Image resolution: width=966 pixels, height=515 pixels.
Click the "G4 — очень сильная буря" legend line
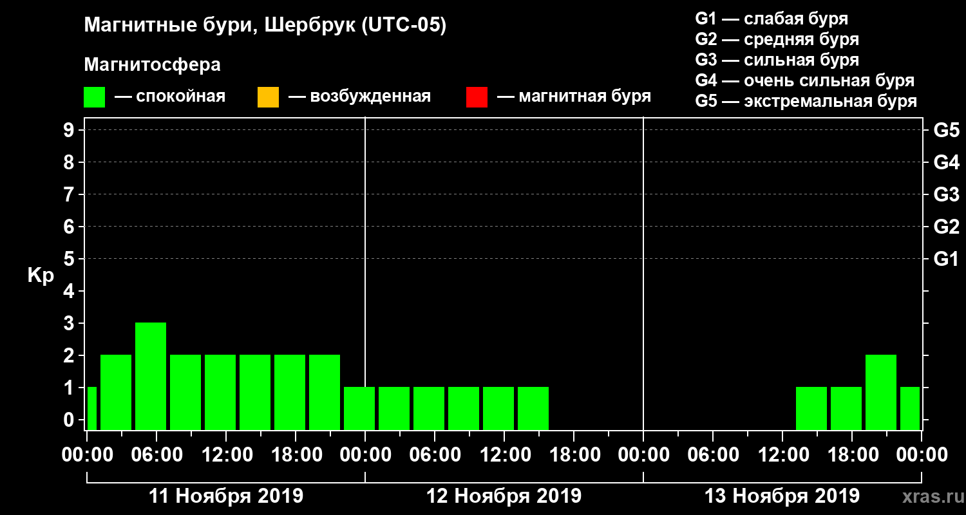[805, 80]
